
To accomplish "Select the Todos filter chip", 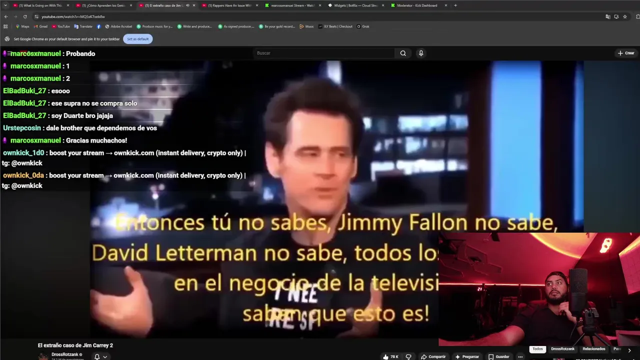I will coord(537,349).
